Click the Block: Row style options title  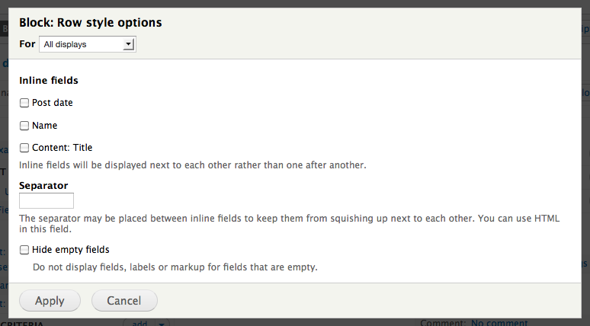click(91, 23)
